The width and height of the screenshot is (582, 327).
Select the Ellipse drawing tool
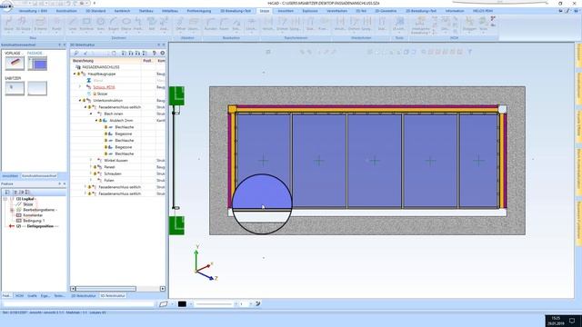126,25
